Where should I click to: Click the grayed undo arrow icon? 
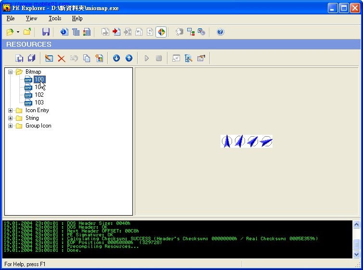point(74,58)
